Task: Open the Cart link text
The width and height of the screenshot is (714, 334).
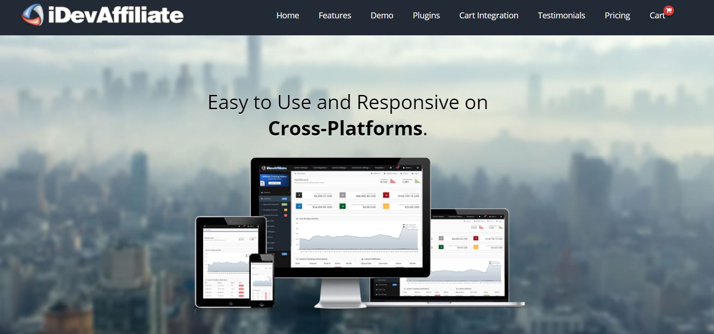Action: click(x=657, y=16)
